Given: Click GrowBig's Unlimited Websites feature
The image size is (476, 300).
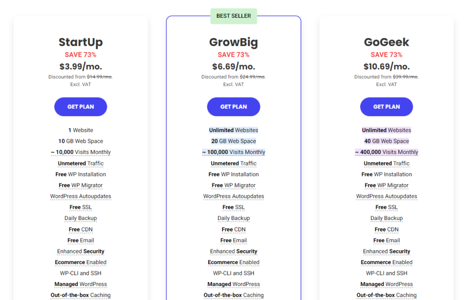Looking at the screenshot, I should [233, 130].
